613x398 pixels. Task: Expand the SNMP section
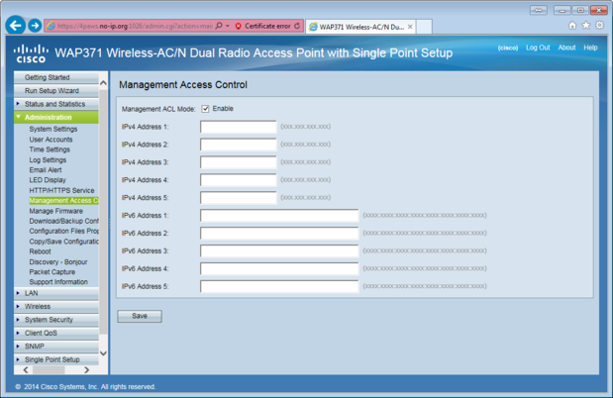tap(56, 347)
